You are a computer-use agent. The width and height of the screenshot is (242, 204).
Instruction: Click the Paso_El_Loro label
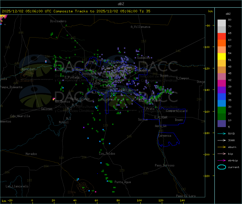186,196
